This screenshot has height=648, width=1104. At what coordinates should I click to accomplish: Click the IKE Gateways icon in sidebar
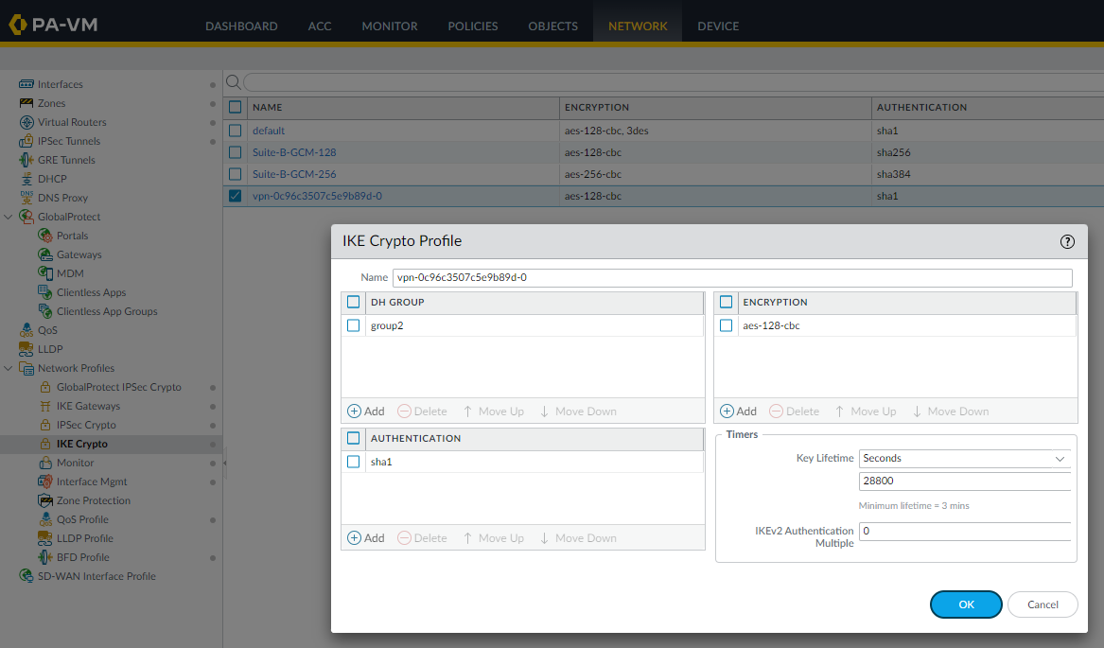45,406
